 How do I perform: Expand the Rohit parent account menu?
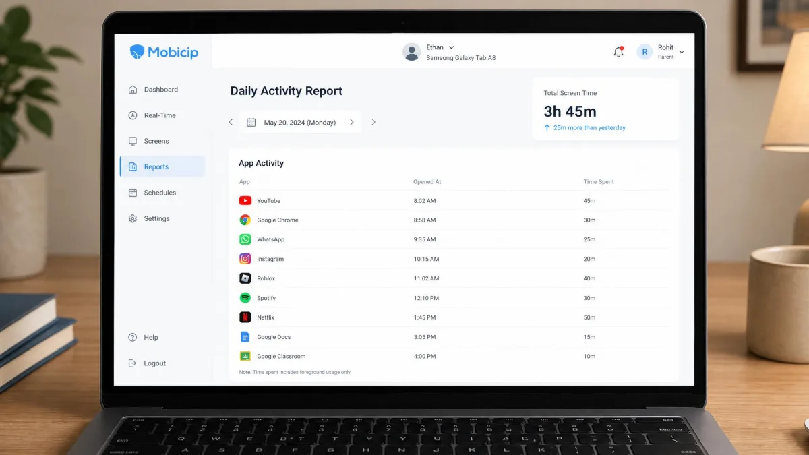[x=682, y=52]
